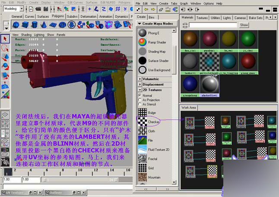This screenshot has width=279, height=197.
Task: Click the Save Scene disk icon
Action: (x=46, y=9)
